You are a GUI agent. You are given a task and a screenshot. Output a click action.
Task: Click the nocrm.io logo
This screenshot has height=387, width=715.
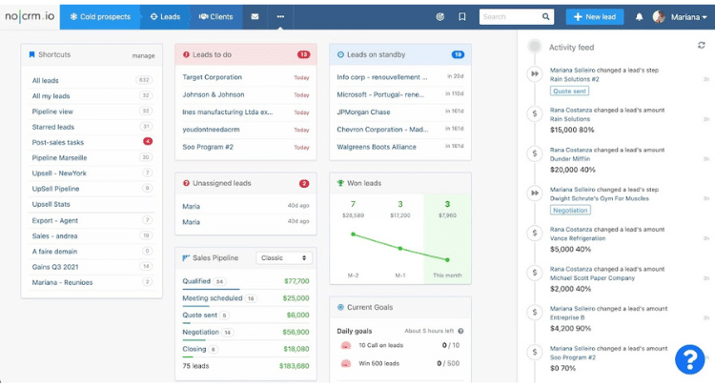click(x=30, y=16)
